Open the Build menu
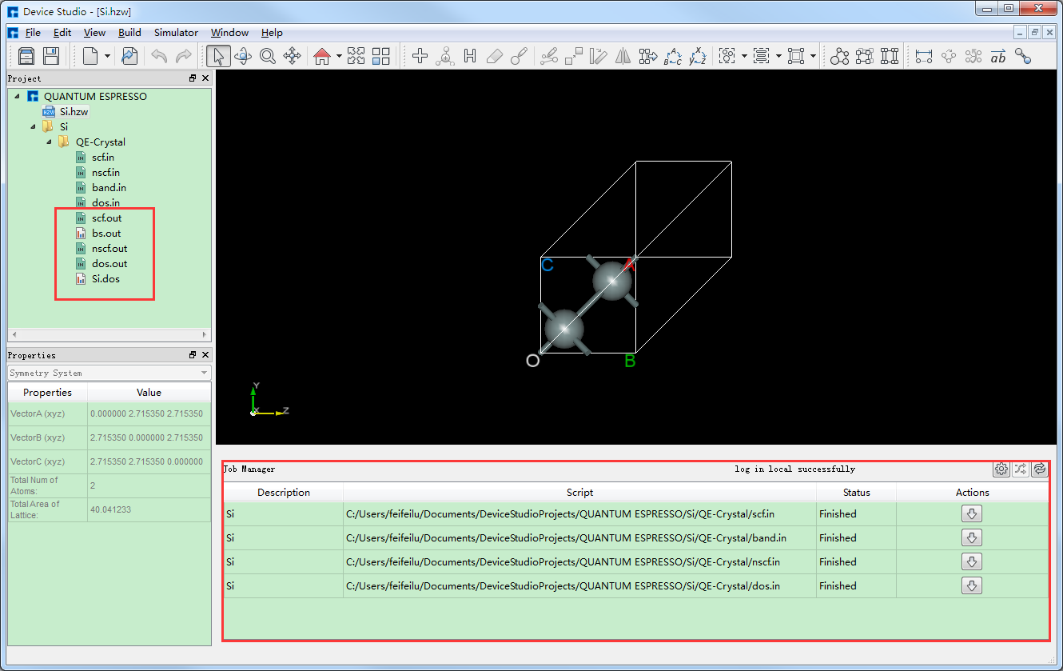 point(129,33)
